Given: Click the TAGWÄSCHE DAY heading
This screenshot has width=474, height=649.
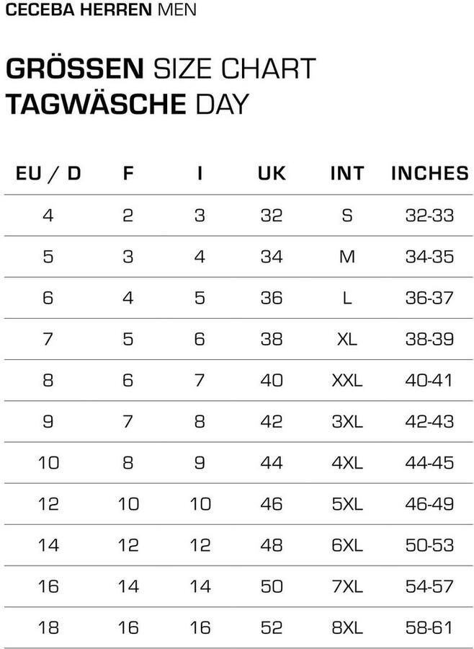Looking at the screenshot, I should 128,104.
